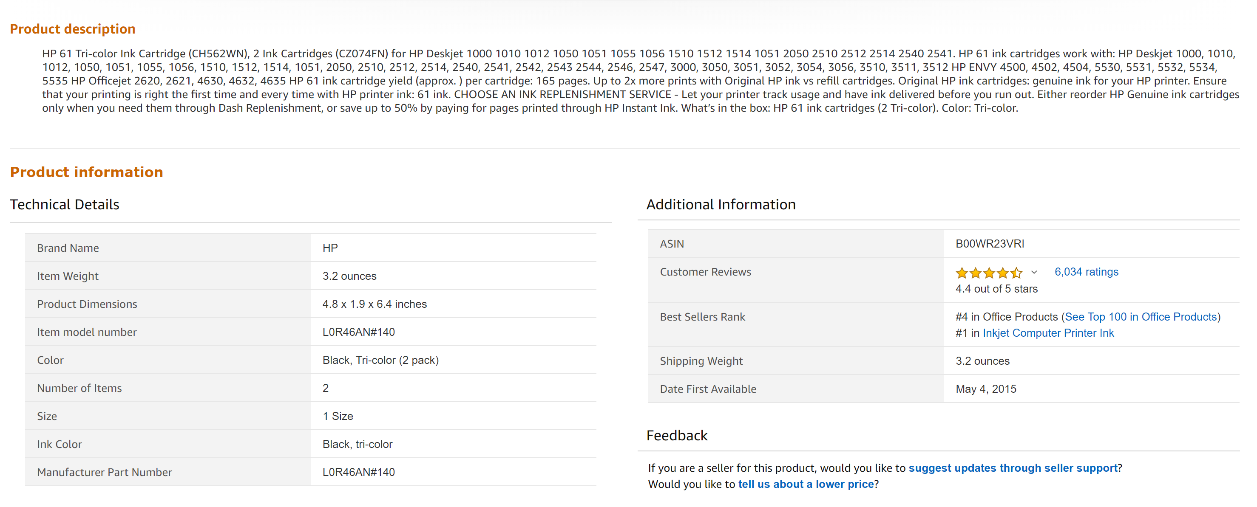The width and height of the screenshot is (1257, 507).
Task: Click the ASIN value B00WR23VRI
Action: pos(989,243)
